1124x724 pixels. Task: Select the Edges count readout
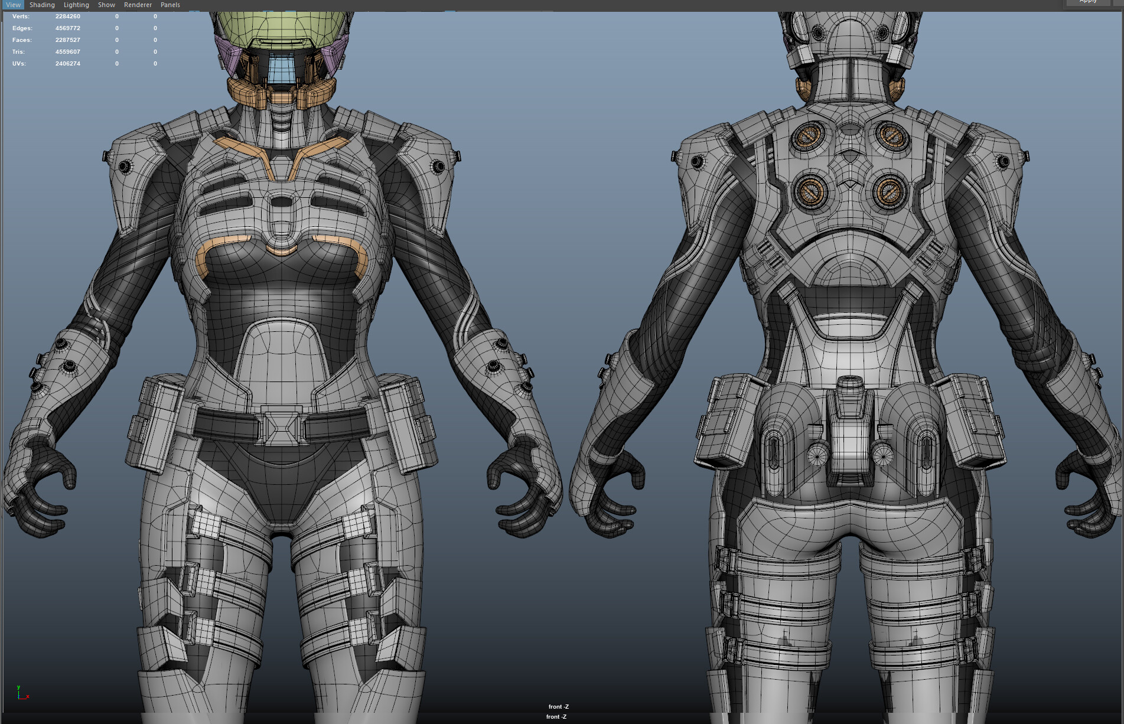[x=68, y=28]
